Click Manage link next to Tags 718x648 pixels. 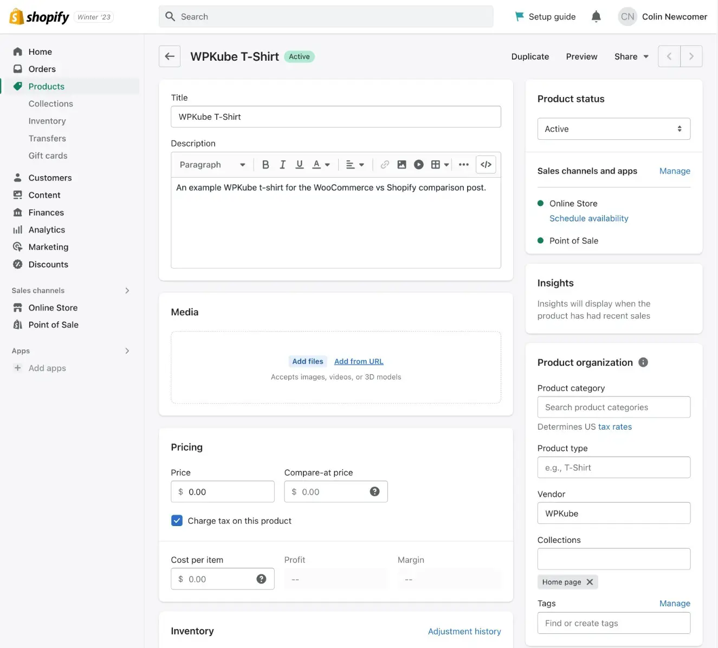[675, 603]
